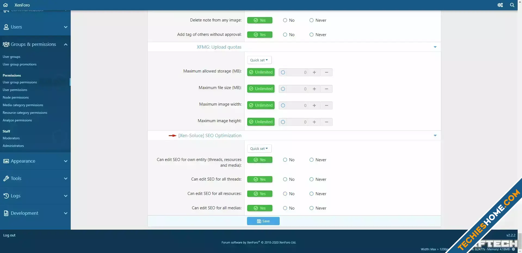Click the Appearance image icon
This screenshot has width=522, height=253.
coord(6,161)
